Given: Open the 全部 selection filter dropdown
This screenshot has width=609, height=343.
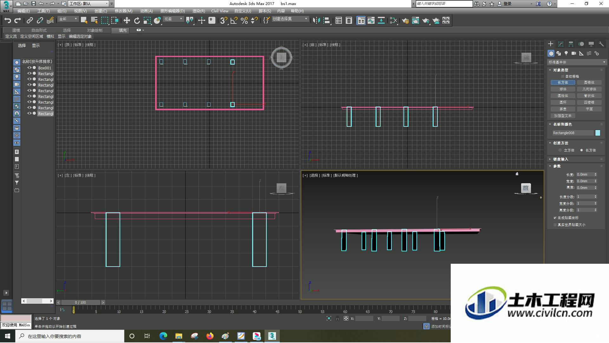Looking at the screenshot, I should coord(68,19).
